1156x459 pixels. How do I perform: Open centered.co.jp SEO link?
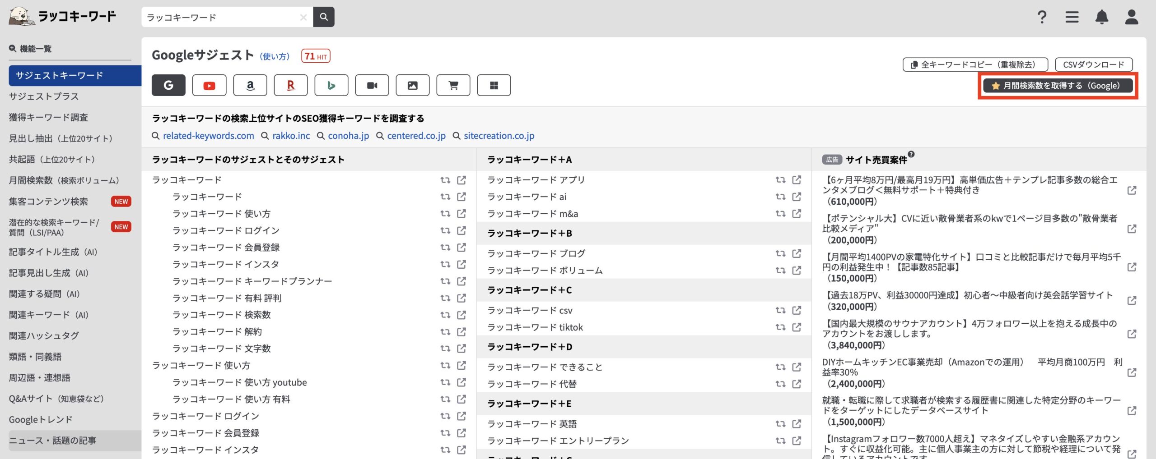click(416, 136)
